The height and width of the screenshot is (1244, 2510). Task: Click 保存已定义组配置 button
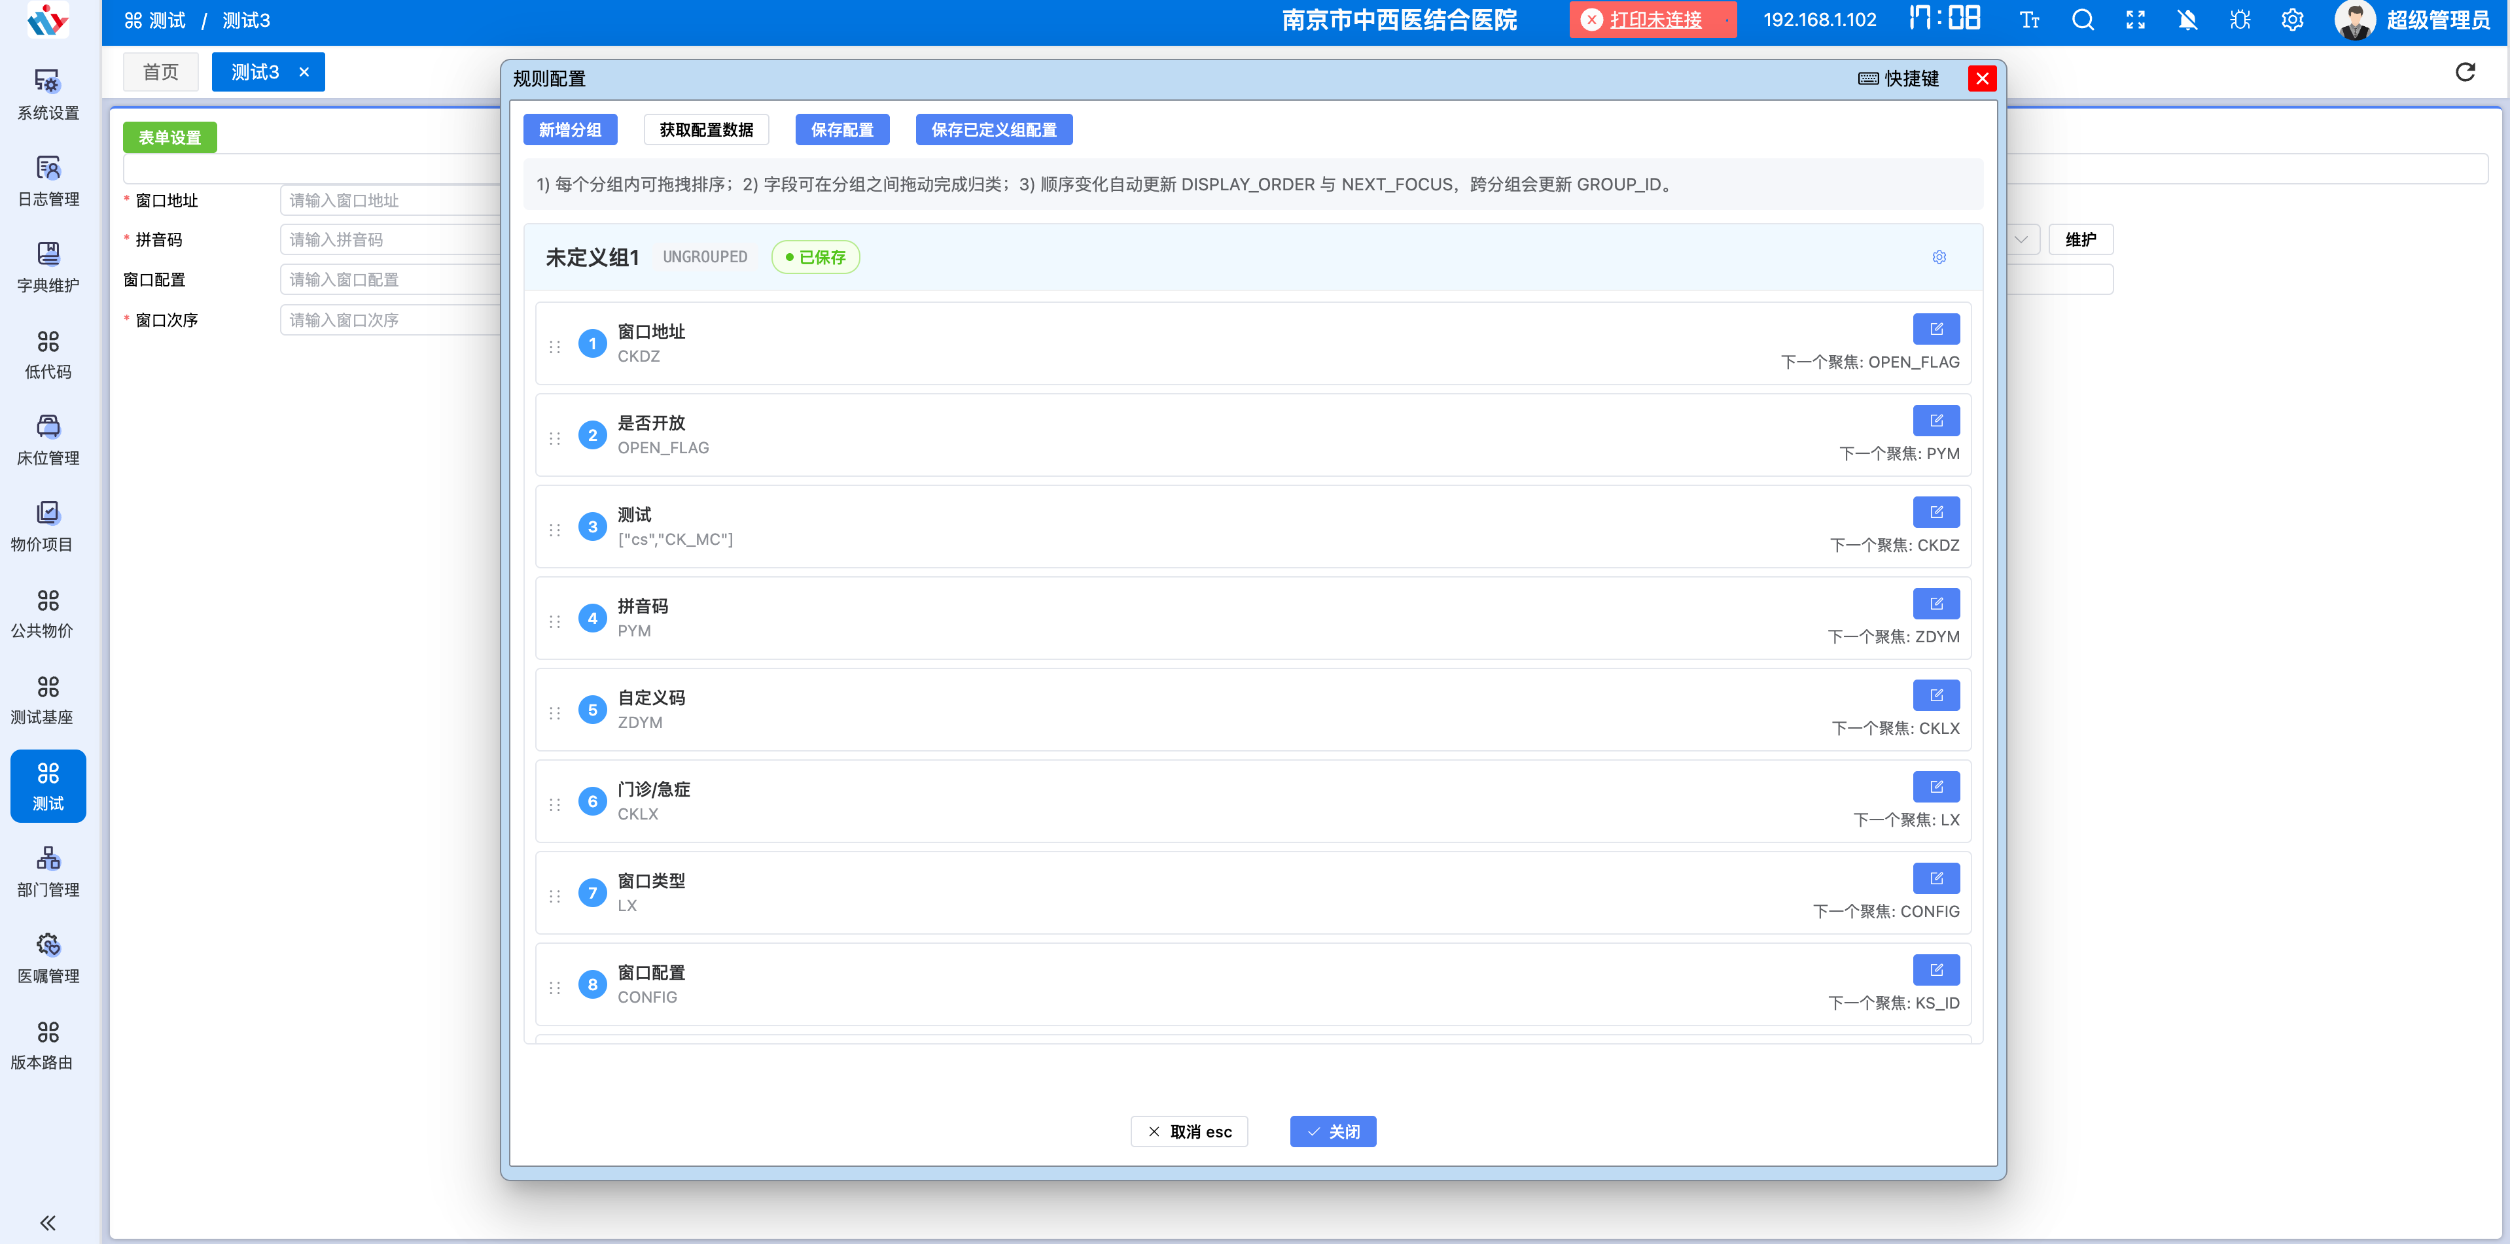(993, 130)
